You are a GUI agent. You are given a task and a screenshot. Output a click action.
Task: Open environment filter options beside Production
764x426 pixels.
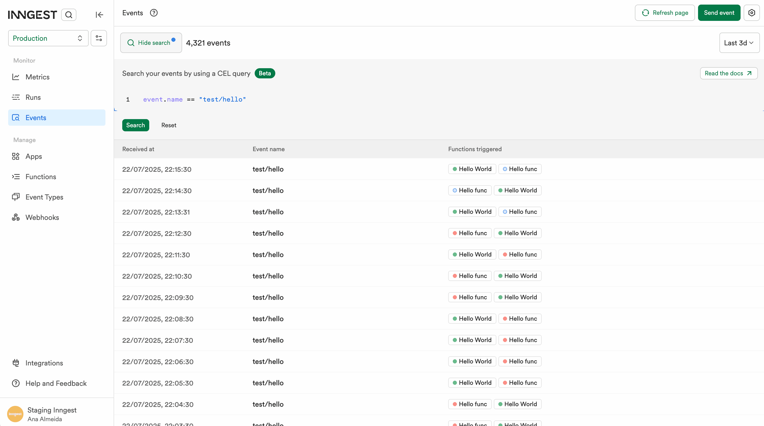(x=99, y=38)
